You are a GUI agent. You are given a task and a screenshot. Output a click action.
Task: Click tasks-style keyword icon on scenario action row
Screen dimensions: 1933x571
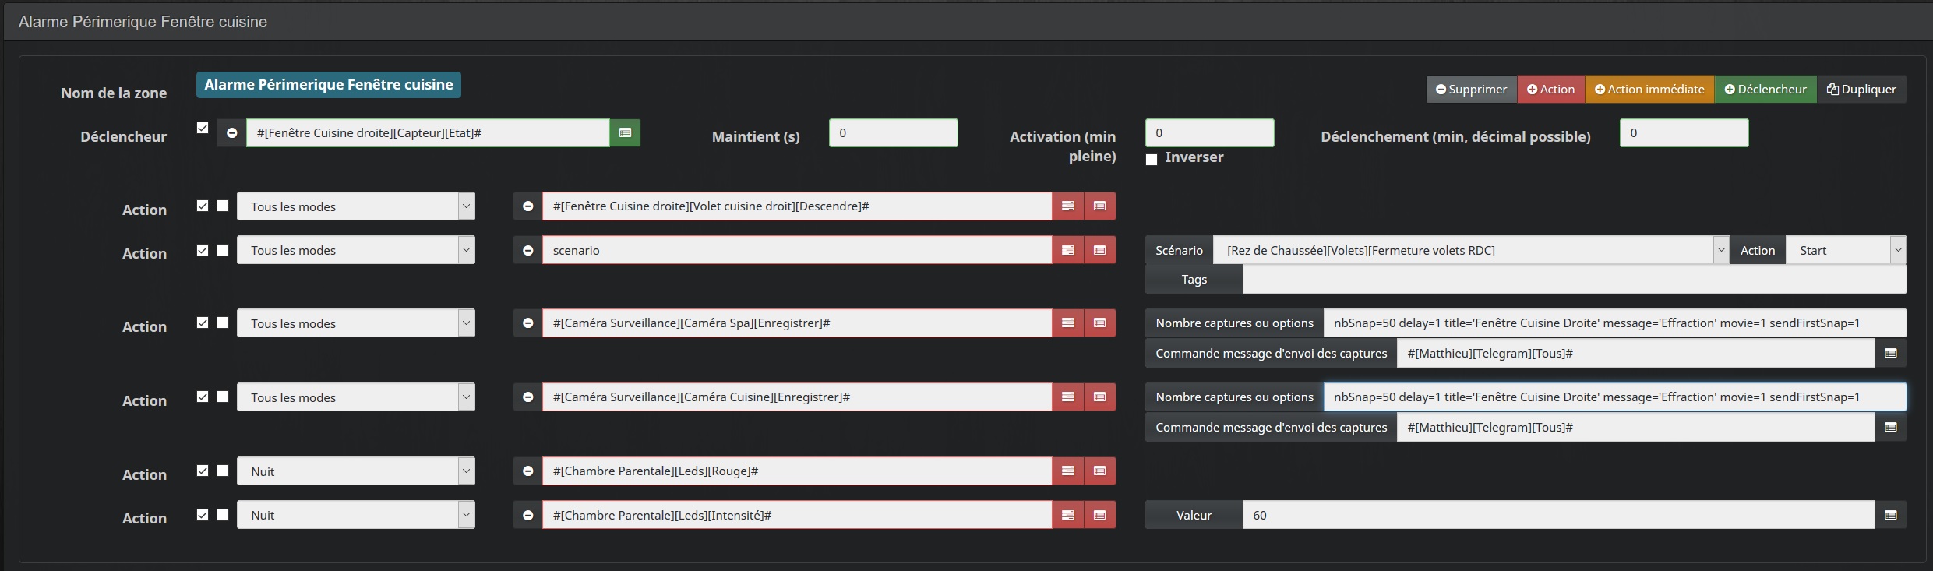pyautogui.click(x=1068, y=250)
